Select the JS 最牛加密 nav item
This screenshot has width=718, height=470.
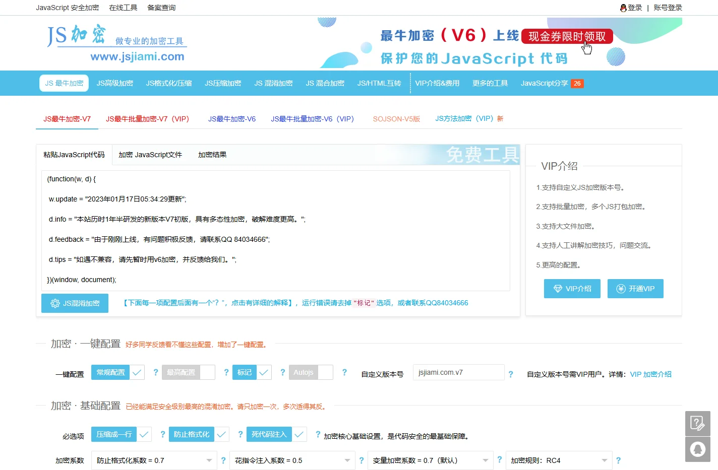click(x=64, y=83)
